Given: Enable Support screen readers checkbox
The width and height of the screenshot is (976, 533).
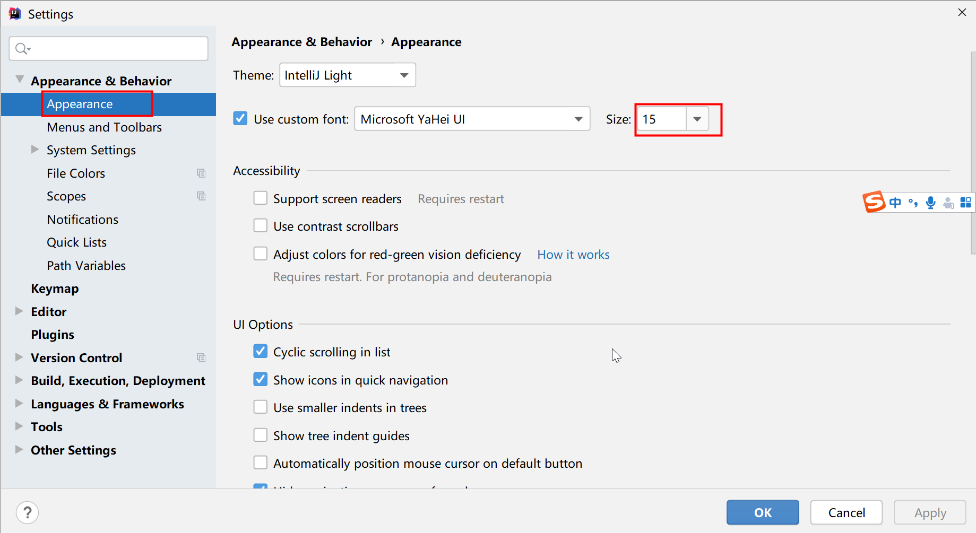Looking at the screenshot, I should click(x=261, y=198).
